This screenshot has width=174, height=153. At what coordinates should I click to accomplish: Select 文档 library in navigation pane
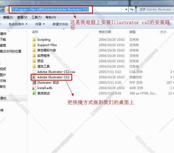[3, 81]
